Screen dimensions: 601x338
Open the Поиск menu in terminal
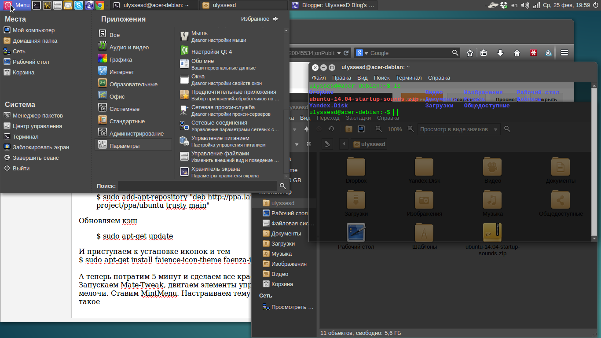[382, 78]
